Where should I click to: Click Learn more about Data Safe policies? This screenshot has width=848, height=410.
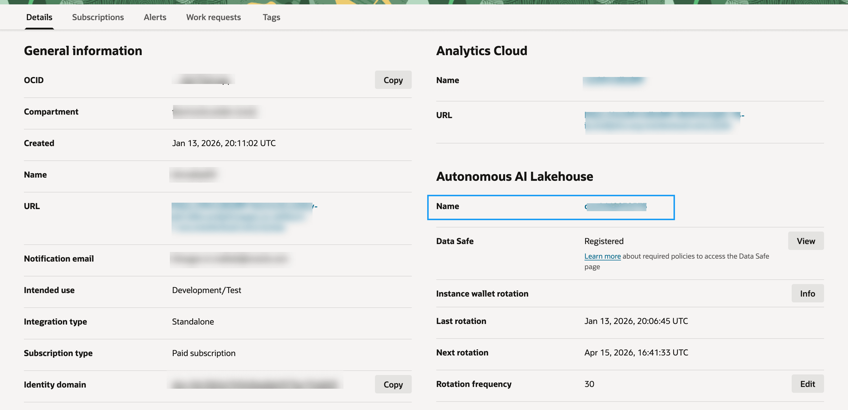[x=602, y=256]
